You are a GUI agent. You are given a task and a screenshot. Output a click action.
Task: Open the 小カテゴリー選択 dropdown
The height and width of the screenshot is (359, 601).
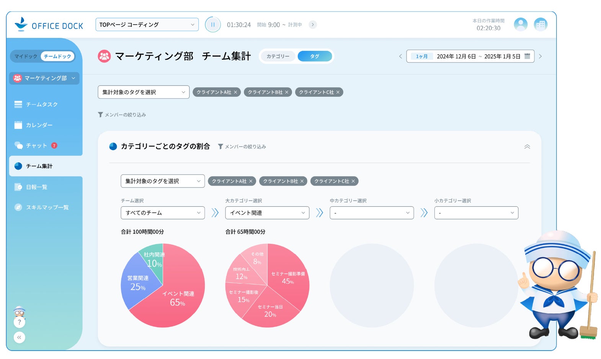476,213
